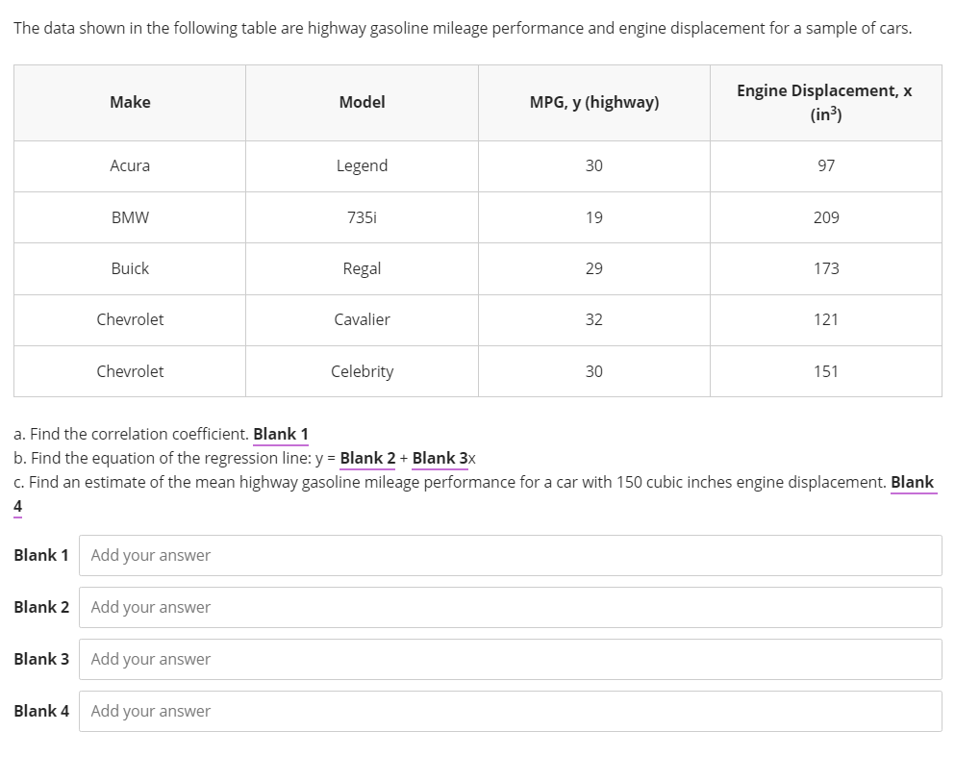
Task: Click the displacement value 209 for the BMW
Action: (x=825, y=217)
